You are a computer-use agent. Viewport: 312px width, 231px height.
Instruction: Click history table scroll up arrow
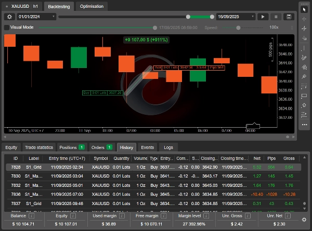(304, 157)
